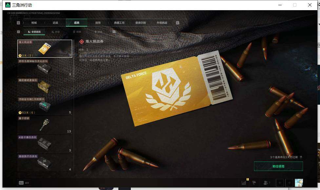The width and height of the screenshot is (320, 190).
Task: Click the quantity 13 on 量子密钥 card
Action: tap(69, 131)
